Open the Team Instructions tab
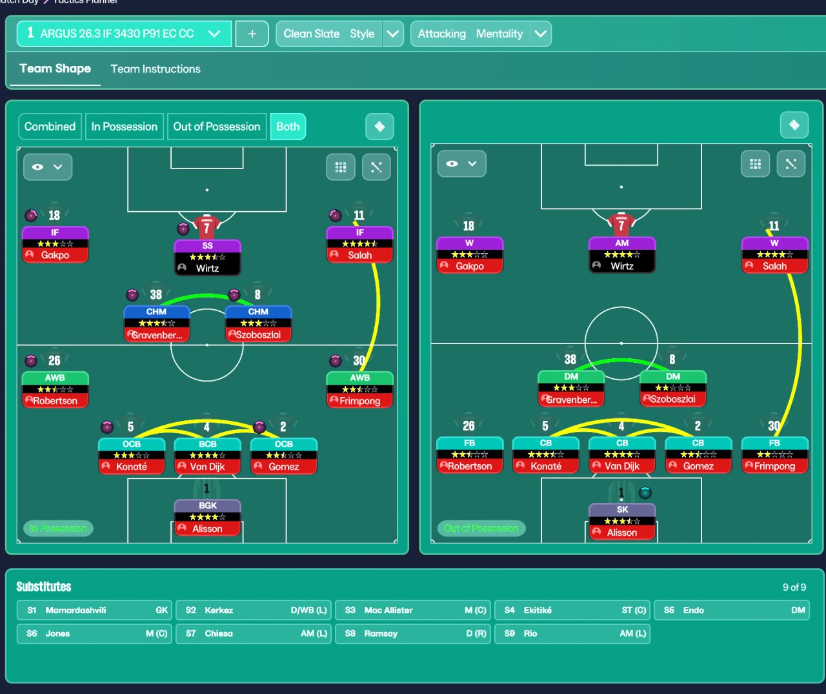 [156, 69]
